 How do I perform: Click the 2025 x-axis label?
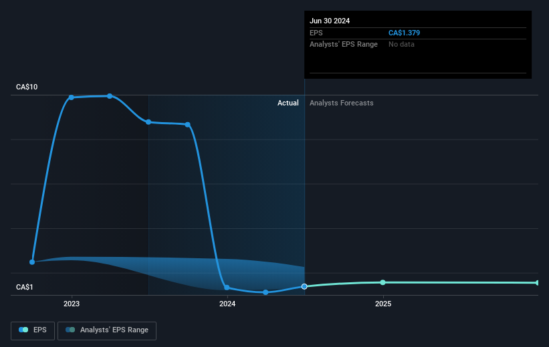click(383, 304)
